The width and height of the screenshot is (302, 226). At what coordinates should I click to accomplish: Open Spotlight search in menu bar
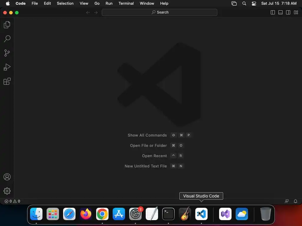(x=244, y=3)
